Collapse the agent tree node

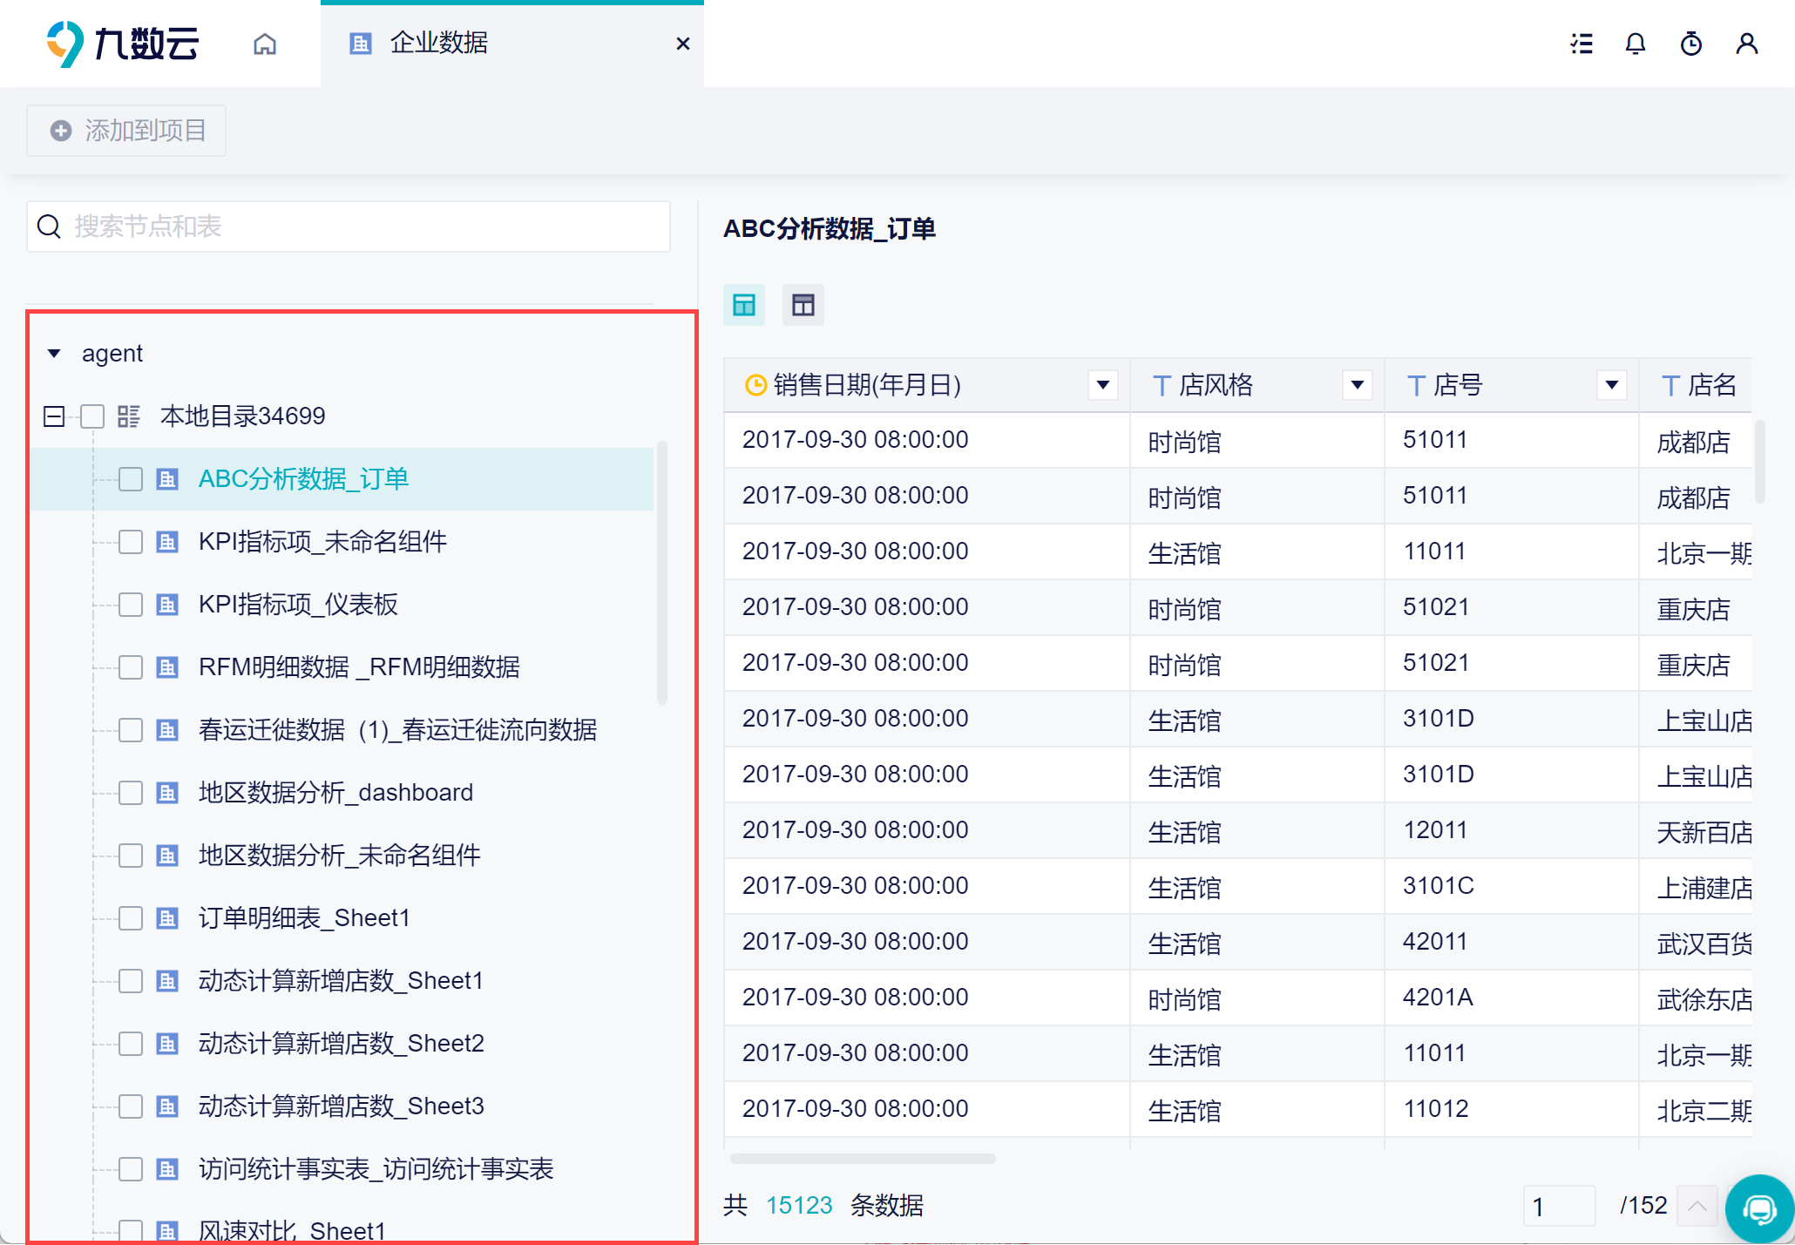point(54,354)
